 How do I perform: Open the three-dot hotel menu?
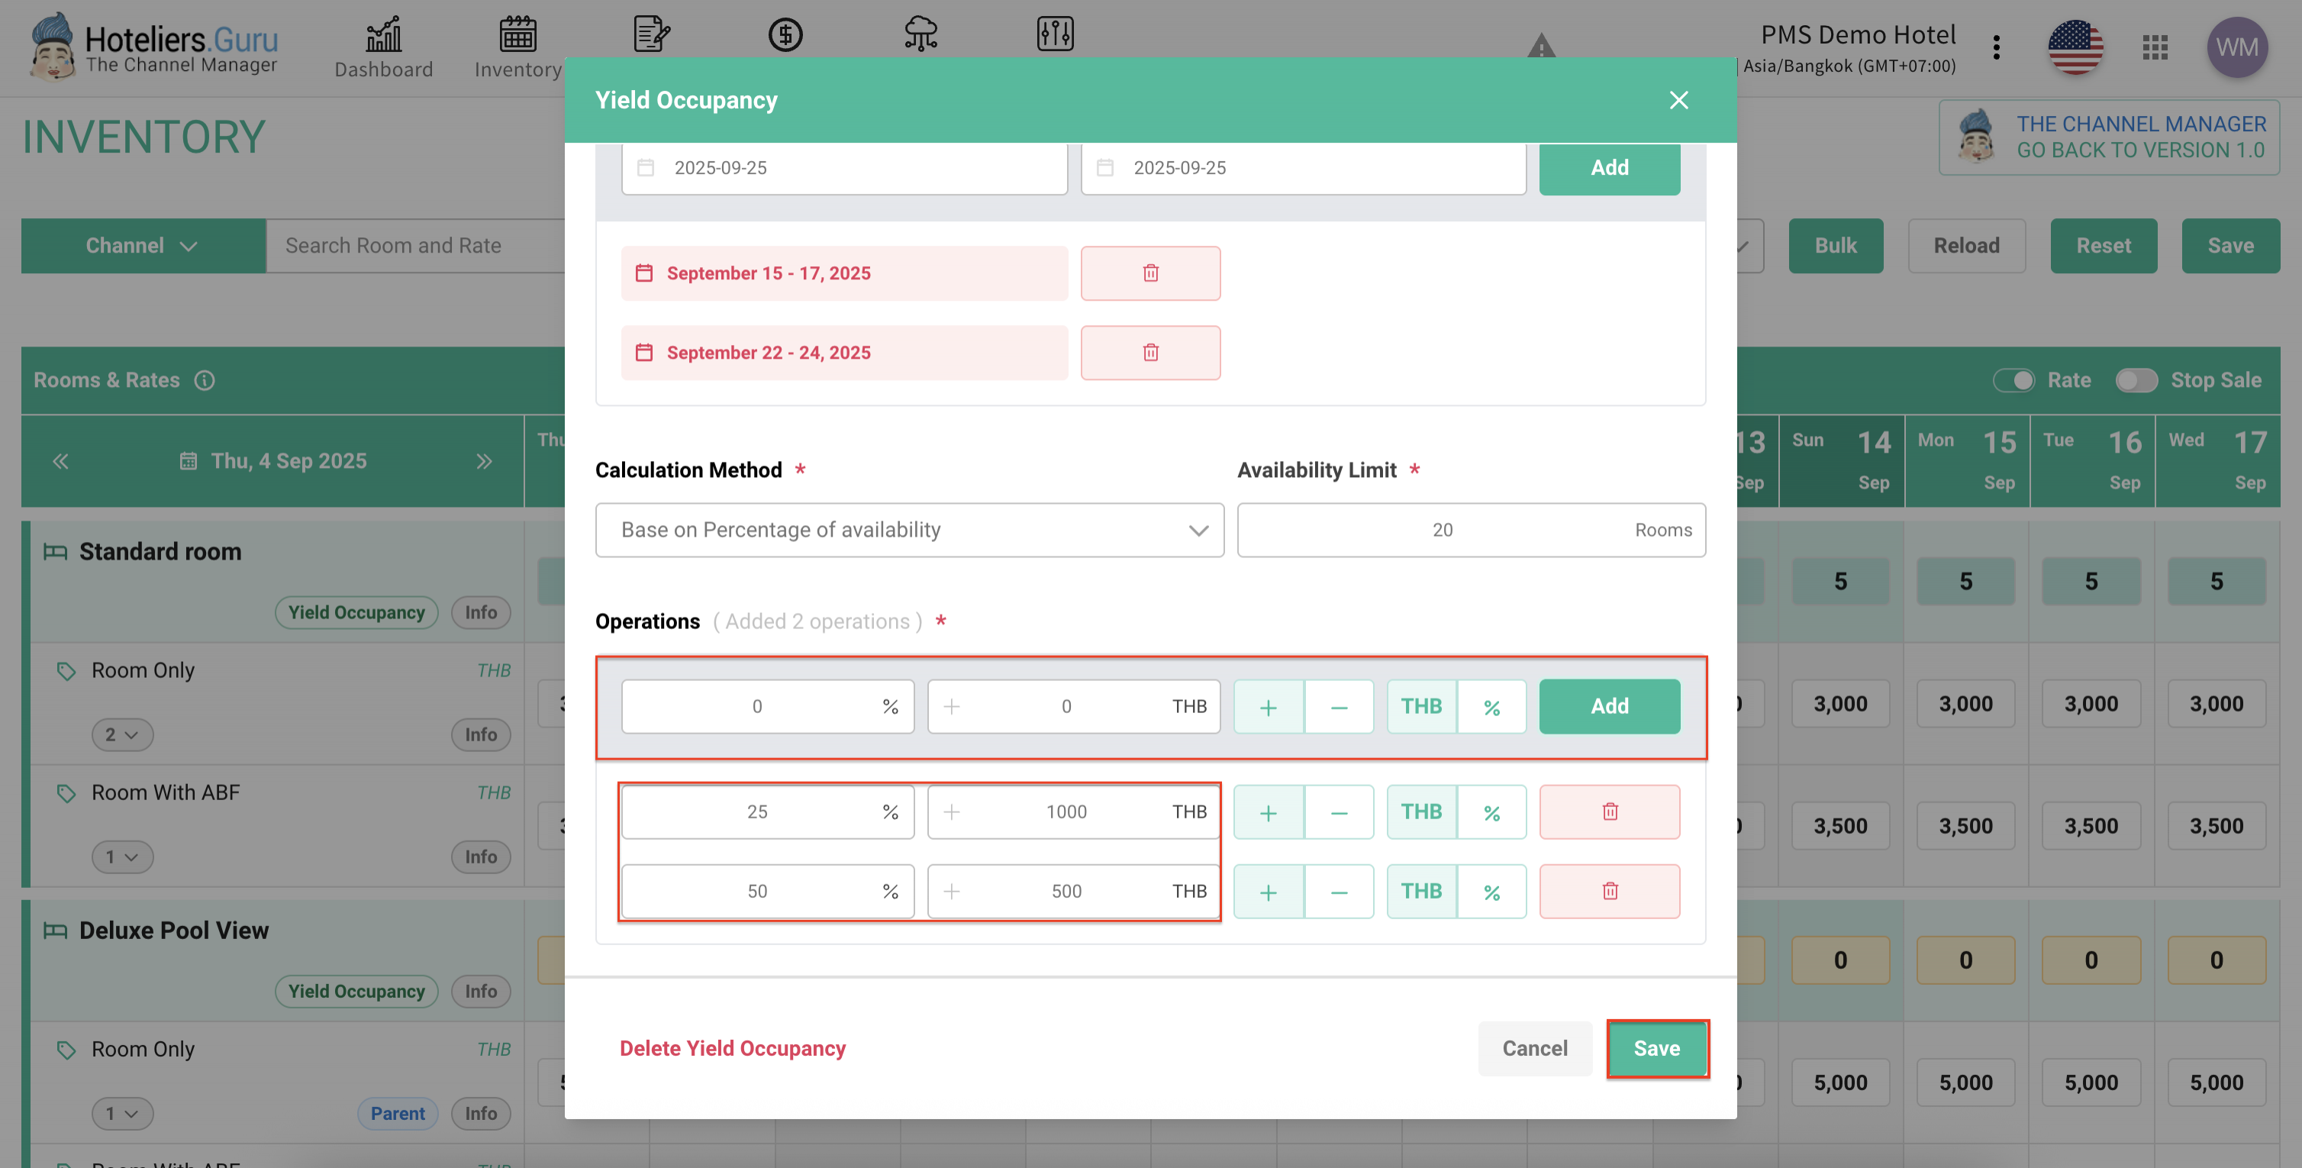pyautogui.click(x=1995, y=47)
